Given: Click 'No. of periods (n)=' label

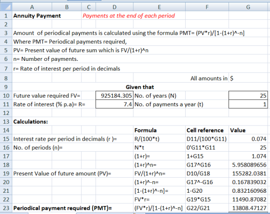Looking at the screenshot, I should click(x=38, y=147).
